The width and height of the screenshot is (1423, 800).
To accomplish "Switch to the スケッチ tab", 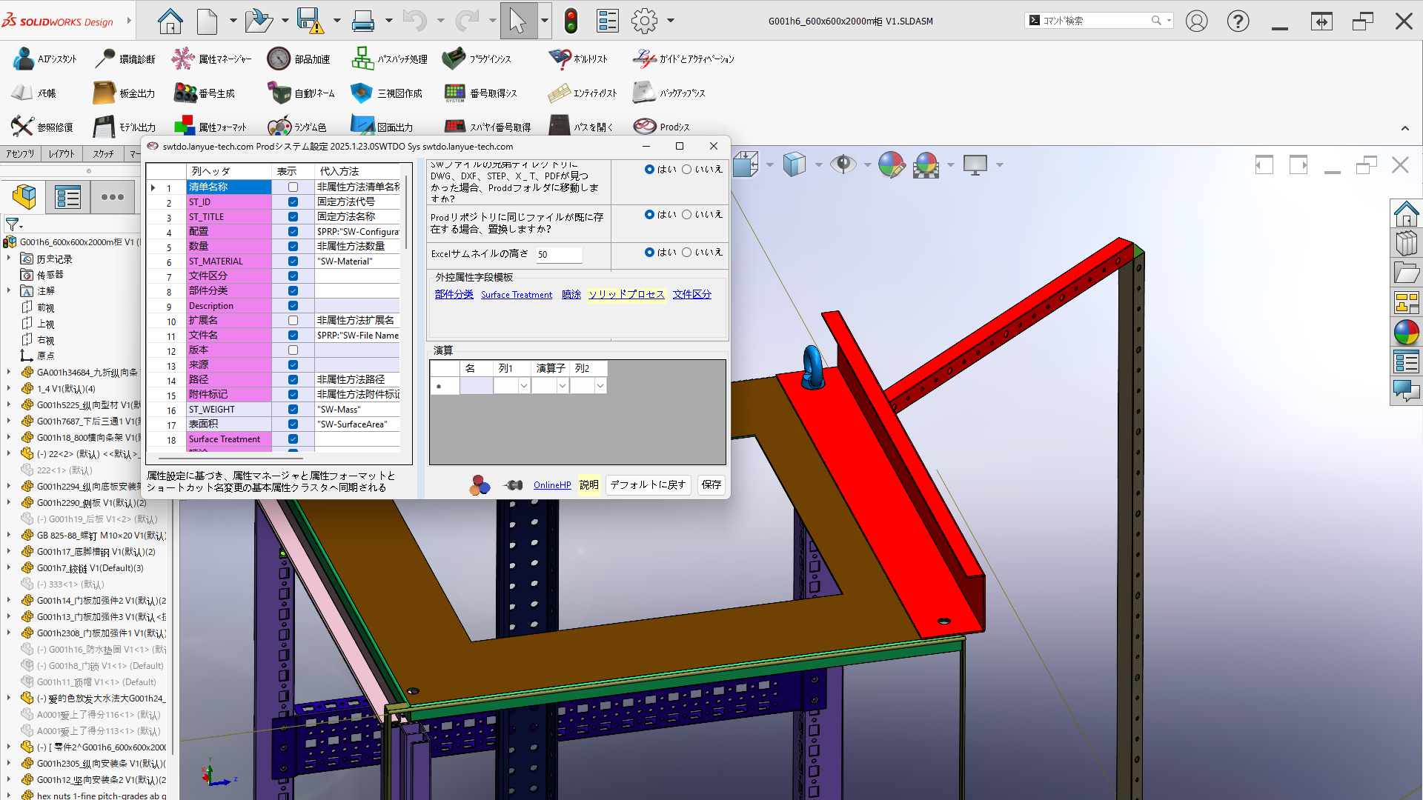I will (103, 154).
